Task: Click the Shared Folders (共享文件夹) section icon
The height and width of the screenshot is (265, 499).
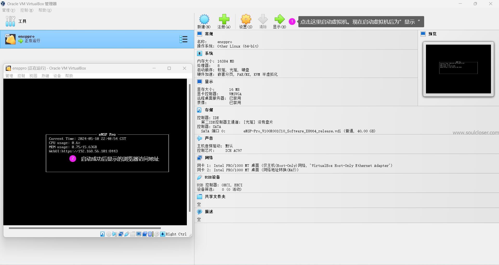Action: tap(200, 196)
